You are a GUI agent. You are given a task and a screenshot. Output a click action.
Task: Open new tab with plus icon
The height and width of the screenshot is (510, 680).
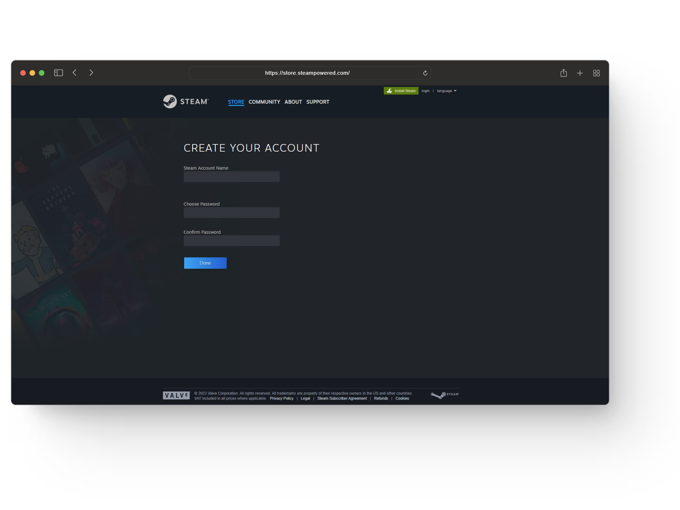[x=580, y=73]
